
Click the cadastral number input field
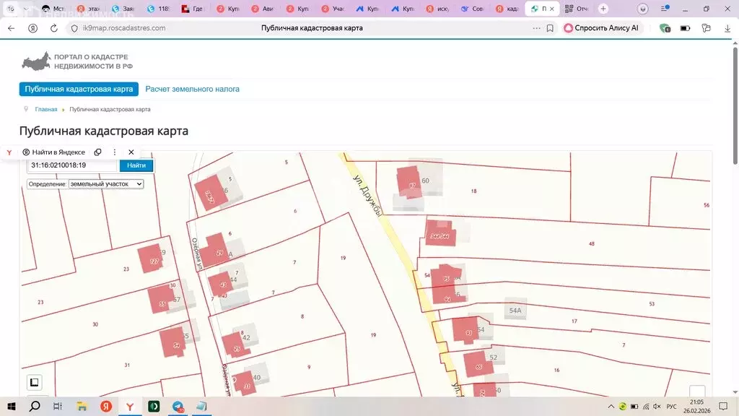pos(72,165)
